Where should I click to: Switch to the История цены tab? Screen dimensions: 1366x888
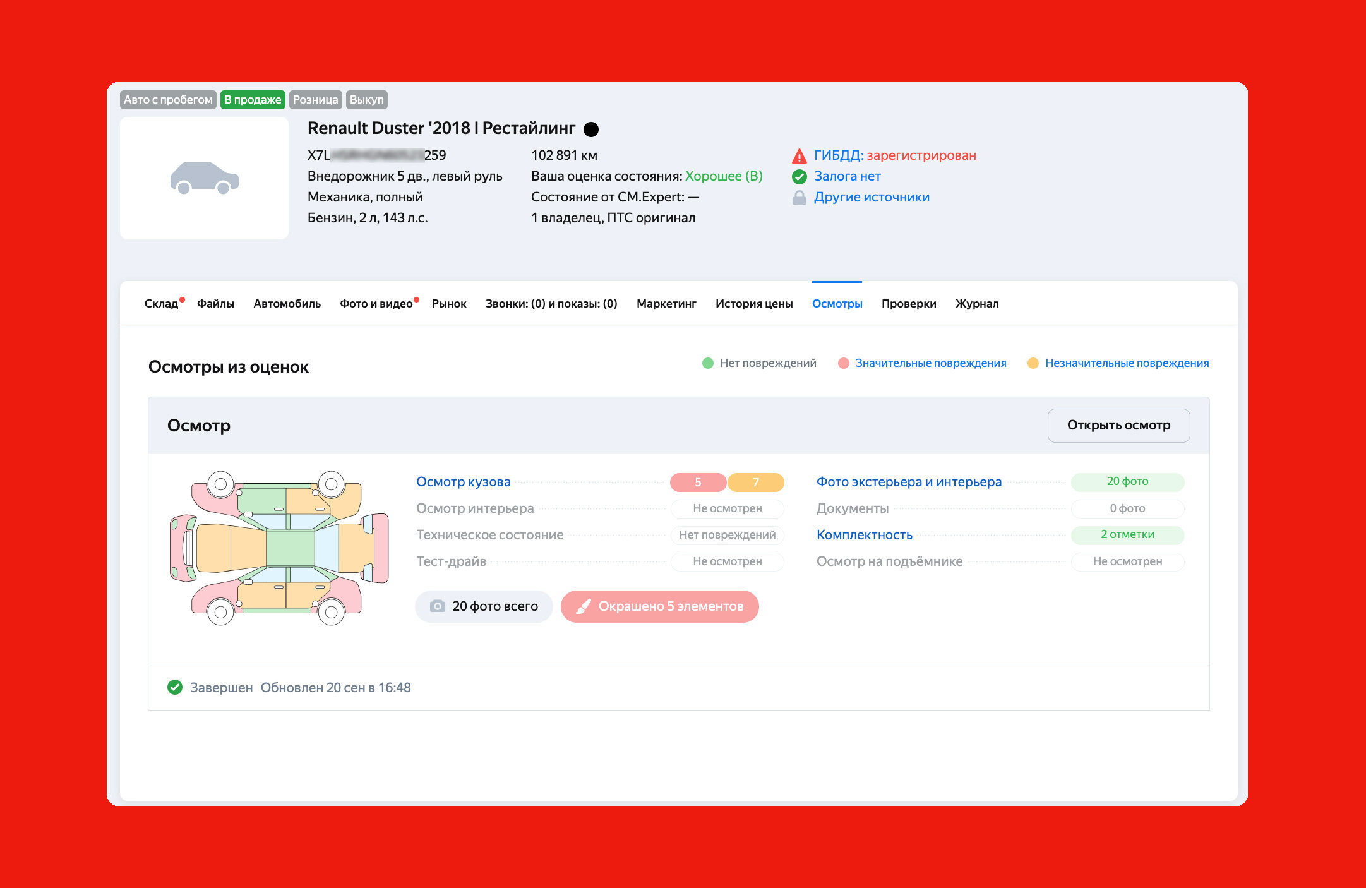[753, 304]
